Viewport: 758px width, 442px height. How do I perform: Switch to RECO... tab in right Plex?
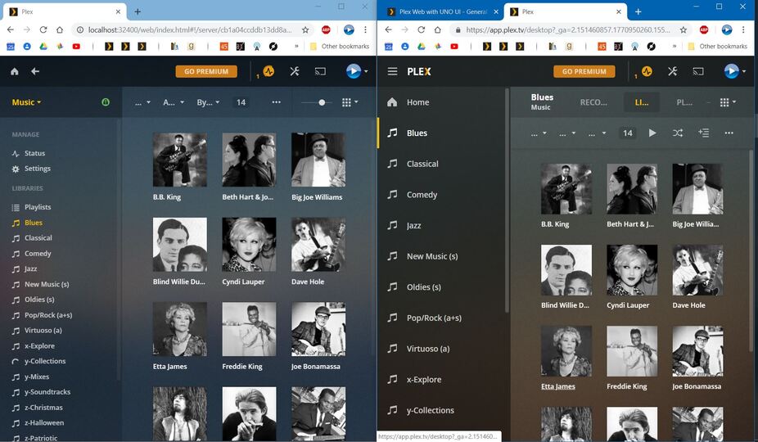pyautogui.click(x=593, y=102)
